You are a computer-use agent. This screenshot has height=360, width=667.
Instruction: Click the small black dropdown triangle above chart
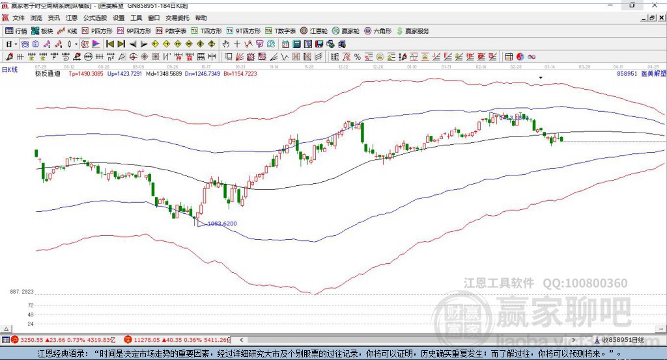(541, 78)
